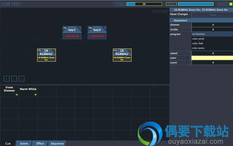The image size is (233, 146).
Task: Click the green status indicator square
Action: [x=231, y=4]
